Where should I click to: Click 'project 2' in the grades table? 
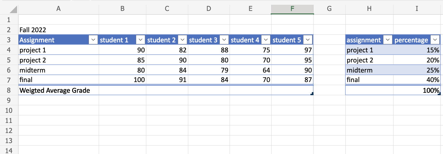click(x=58, y=60)
